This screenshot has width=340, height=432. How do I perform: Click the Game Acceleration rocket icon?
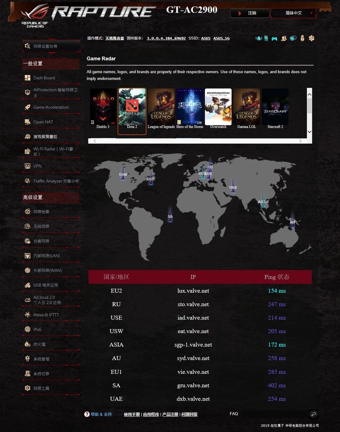(28, 107)
